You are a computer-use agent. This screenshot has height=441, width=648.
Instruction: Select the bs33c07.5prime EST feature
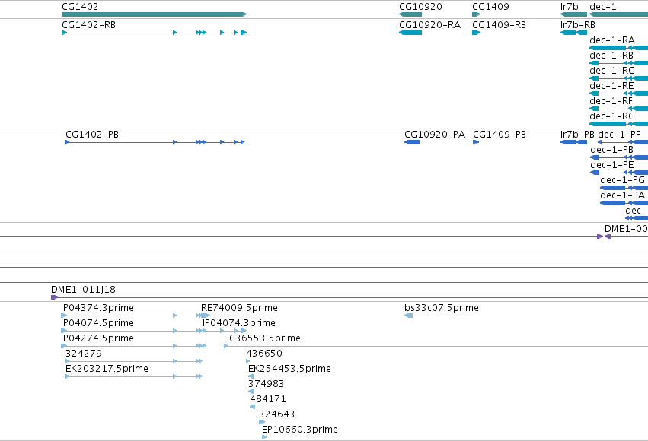tap(408, 316)
